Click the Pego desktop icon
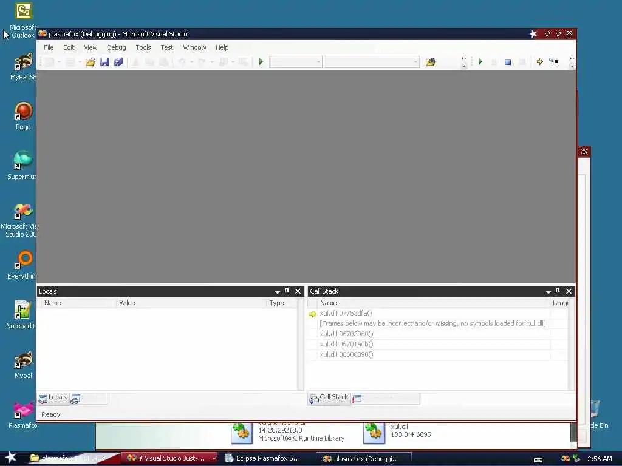The image size is (622, 466). pyautogui.click(x=23, y=116)
